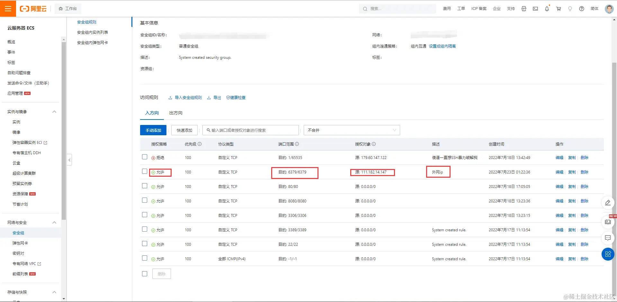617x302 pixels.
Task: Edit the 6379/6379 rule
Action: pos(559,172)
